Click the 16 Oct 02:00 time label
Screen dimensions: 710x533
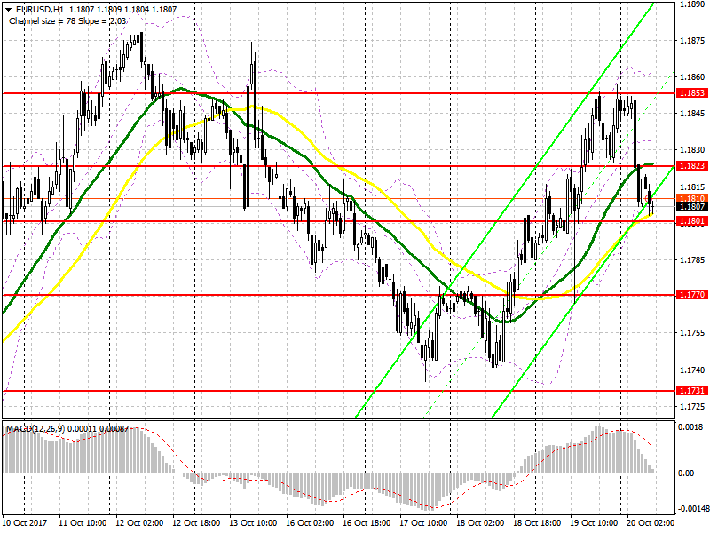[x=310, y=523]
